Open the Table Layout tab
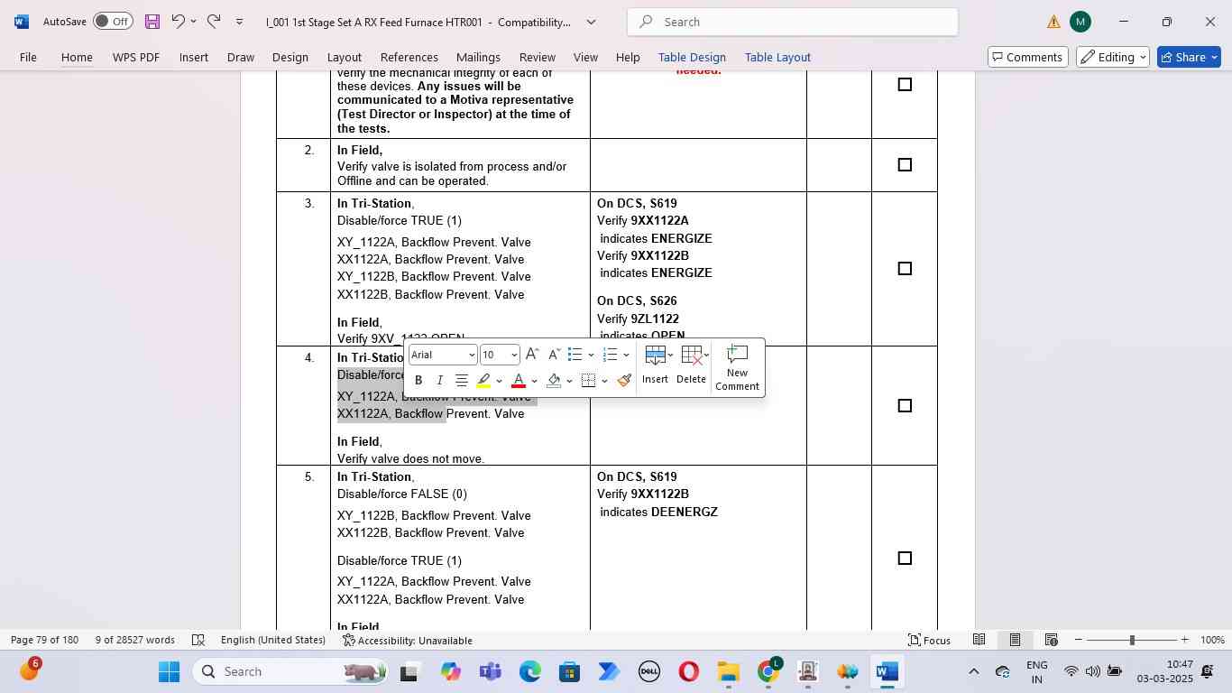The width and height of the screenshot is (1232, 693). pos(777,57)
